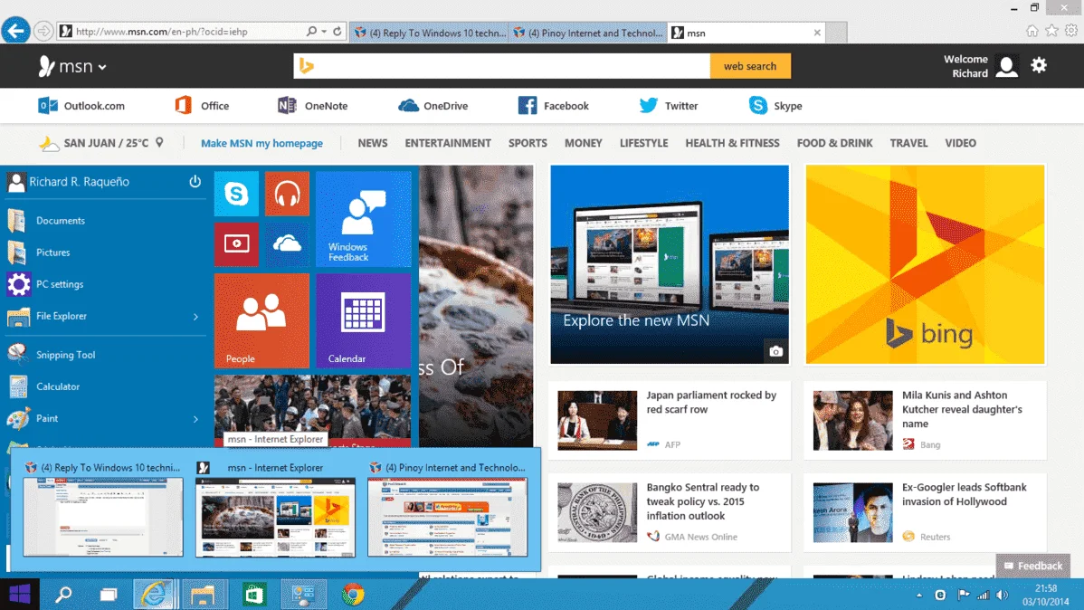Open the Windows Feedback tile
The width and height of the screenshot is (1084, 610).
(x=364, y=218)
